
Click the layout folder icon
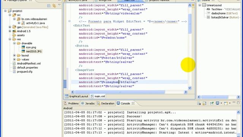click(x=19, y=55)
